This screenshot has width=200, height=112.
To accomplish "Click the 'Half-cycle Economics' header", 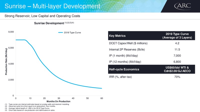I will 124,69.
